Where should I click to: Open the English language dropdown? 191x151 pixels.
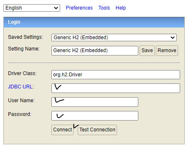coord(32,8)
